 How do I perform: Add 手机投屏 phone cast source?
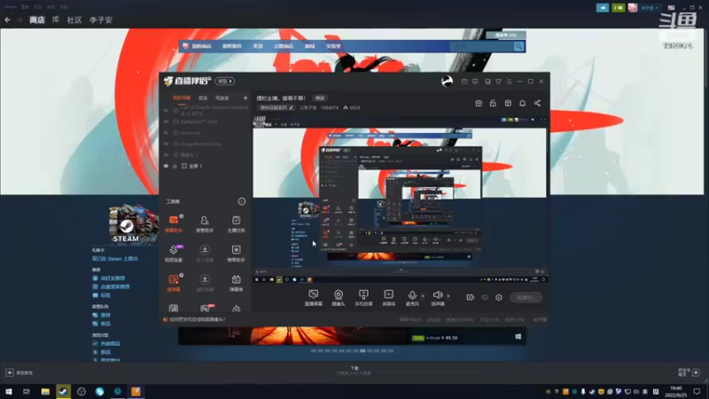pyautogui.click(x=363, y=298)
